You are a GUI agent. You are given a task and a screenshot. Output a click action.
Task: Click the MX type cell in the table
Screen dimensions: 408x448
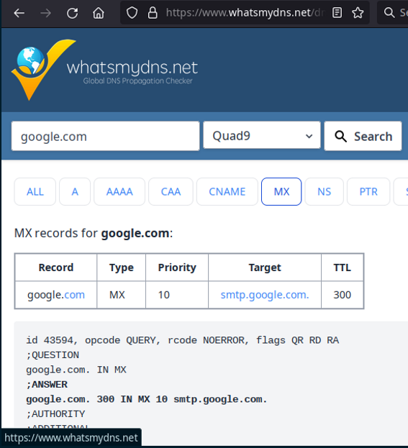122,295
